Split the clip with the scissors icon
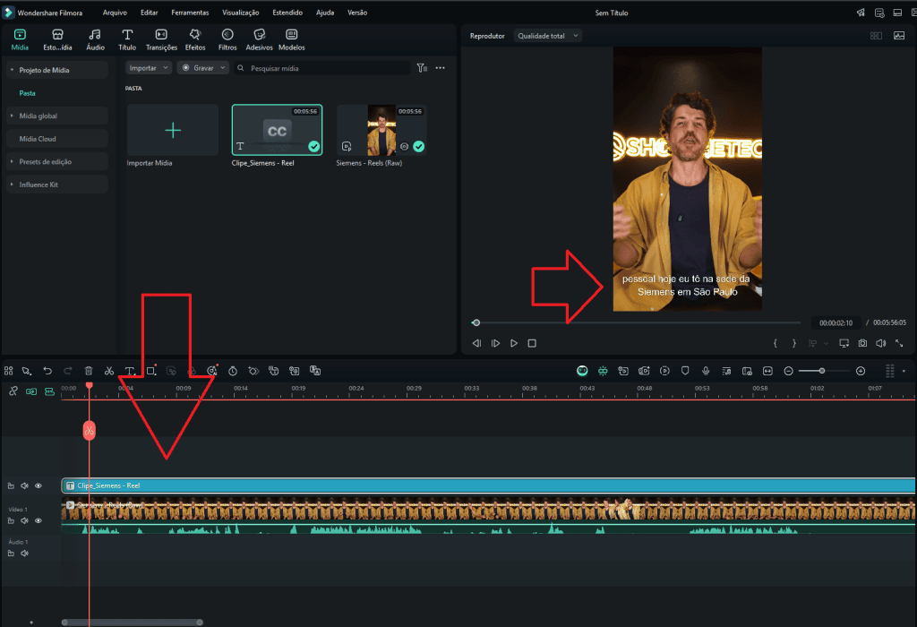This screenshot has width=917, height=627. (108, 371)
